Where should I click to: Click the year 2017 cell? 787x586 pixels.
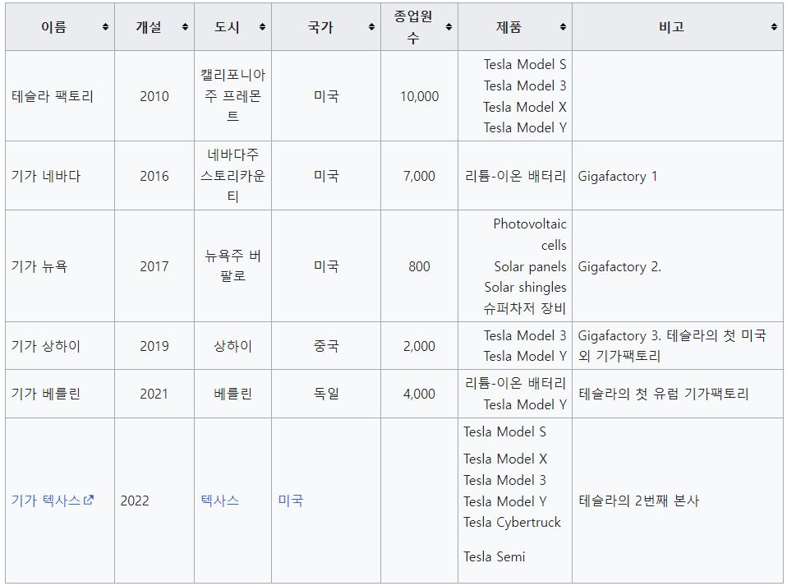click(154, 266)
